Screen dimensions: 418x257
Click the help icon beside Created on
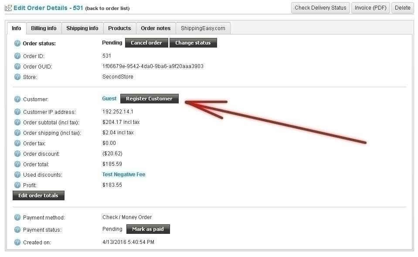[x=17, y=242]
